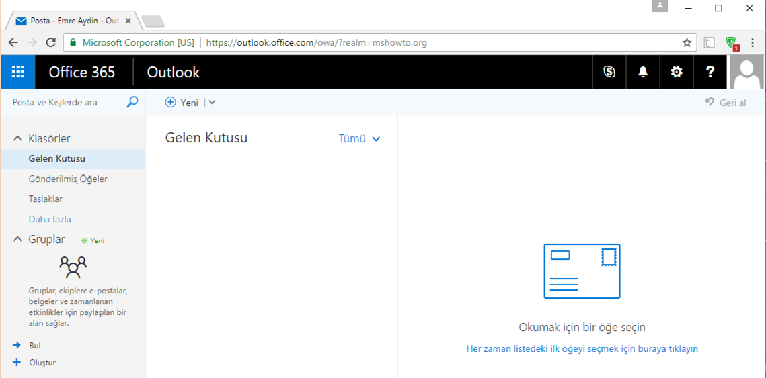The image size is (766, 378).
Task: Click the Outlook header title
Action: 174,73
